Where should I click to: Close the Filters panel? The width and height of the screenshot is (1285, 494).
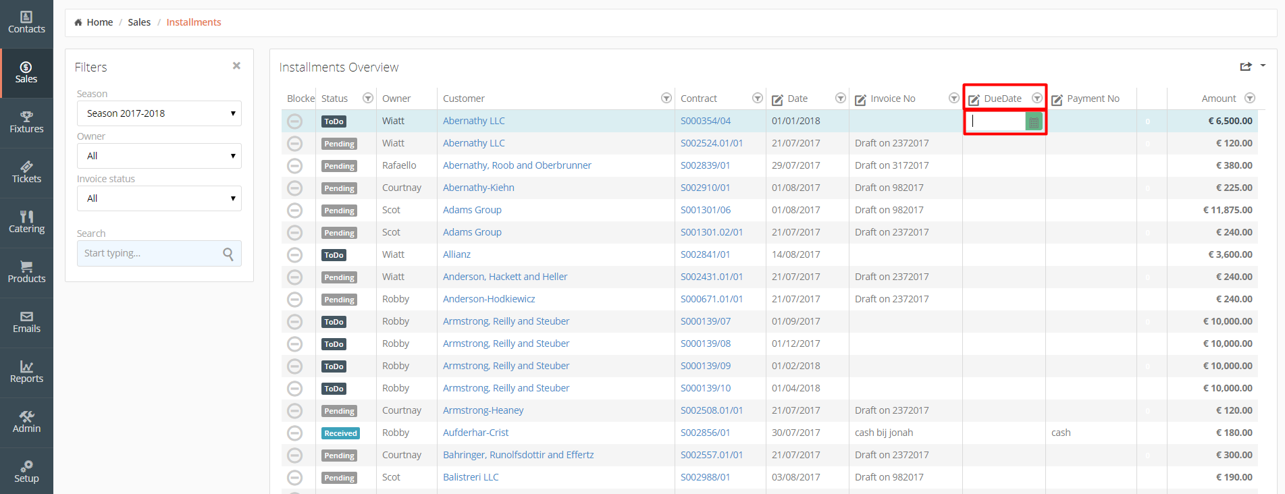(x=236, y=65)
